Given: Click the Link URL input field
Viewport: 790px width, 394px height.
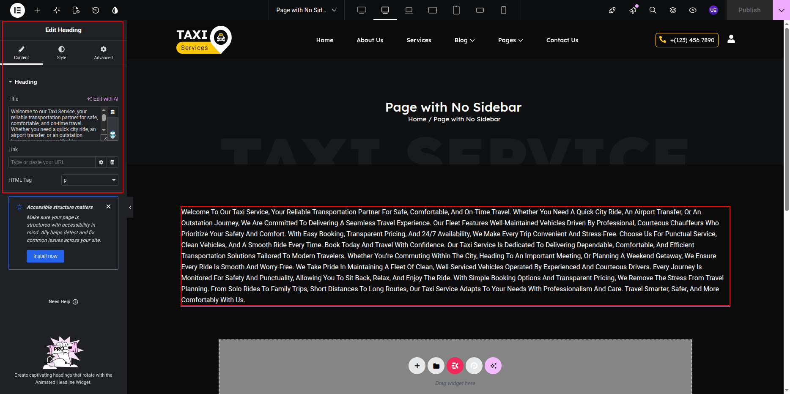Looking at the screenshot, I should point(52,162).
